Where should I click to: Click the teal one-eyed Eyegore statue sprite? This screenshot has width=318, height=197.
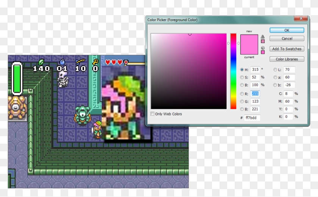point(83,115)
